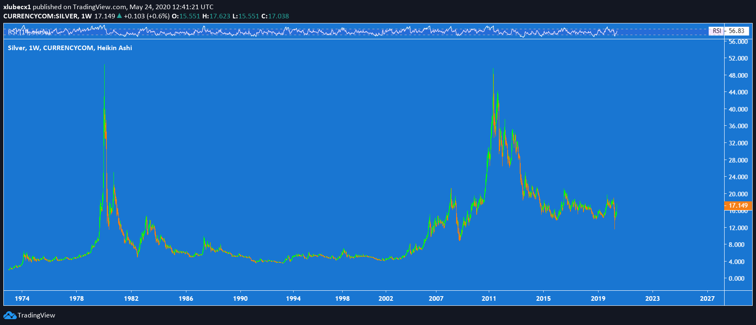Click the TradingView cloud logo icon

[10, 315]
